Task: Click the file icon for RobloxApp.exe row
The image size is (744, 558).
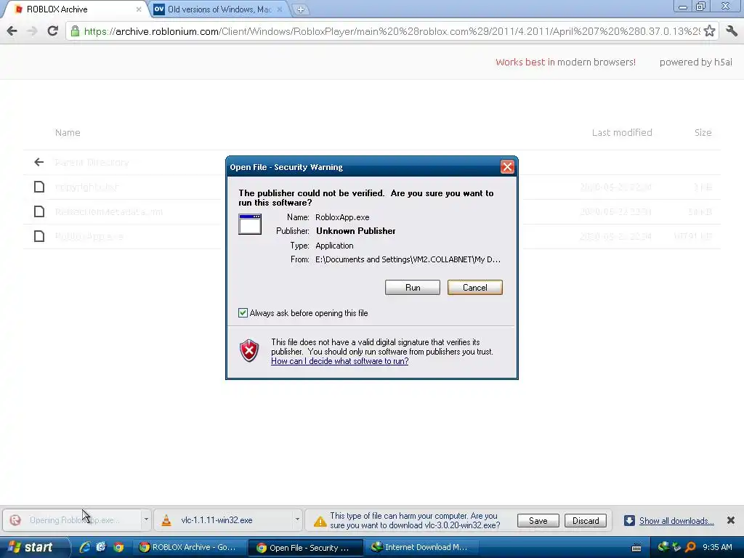Action: [39, 236]
